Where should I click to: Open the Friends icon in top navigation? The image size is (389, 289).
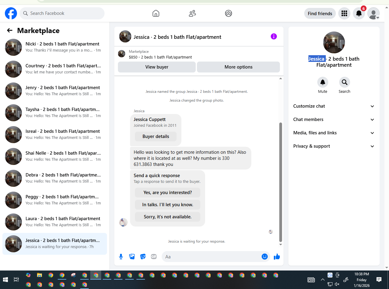click(192, 13)
